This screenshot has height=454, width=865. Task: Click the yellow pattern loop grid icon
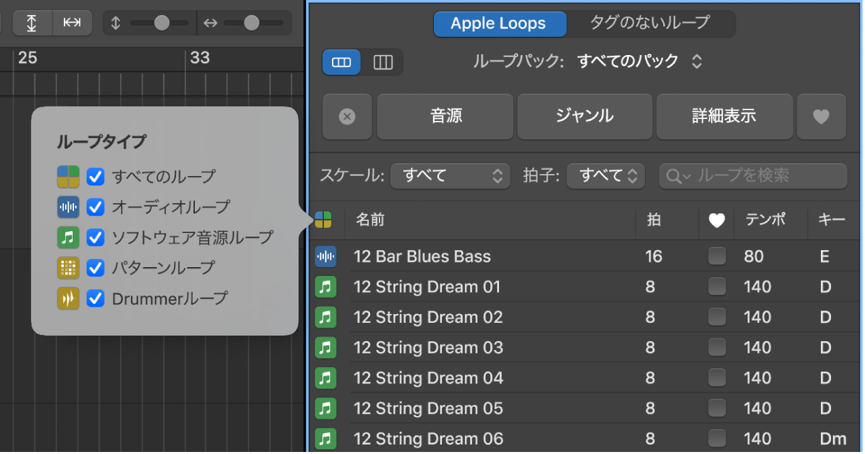tap(69, 268)
